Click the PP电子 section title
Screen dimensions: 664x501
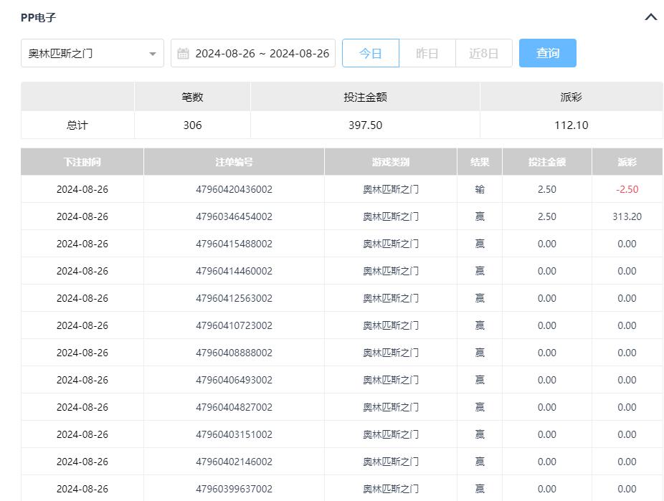click(x=38, y=17)
